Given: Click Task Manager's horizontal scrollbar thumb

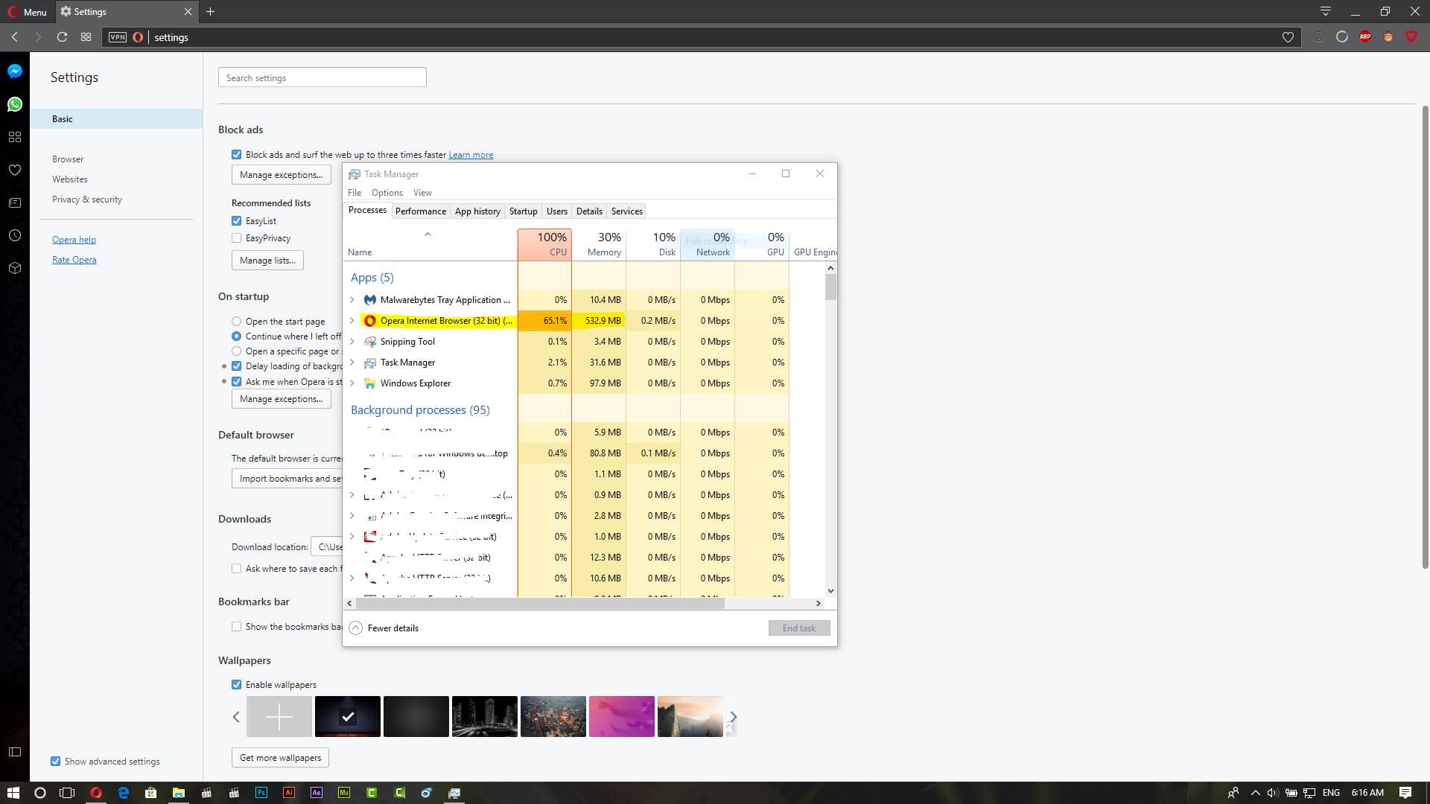Looking at the screenshot, I should [x=541, y=604].
